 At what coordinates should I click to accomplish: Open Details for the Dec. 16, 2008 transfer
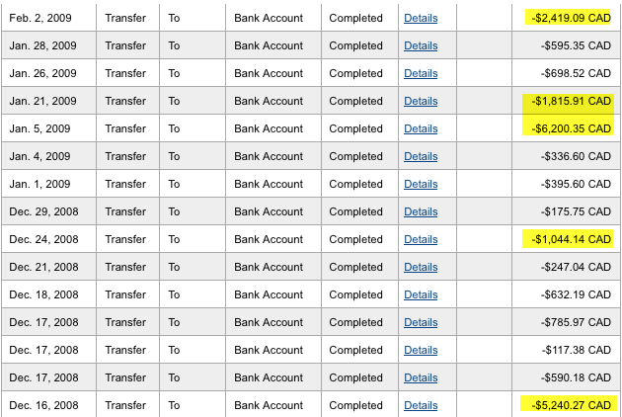[421, 405]
